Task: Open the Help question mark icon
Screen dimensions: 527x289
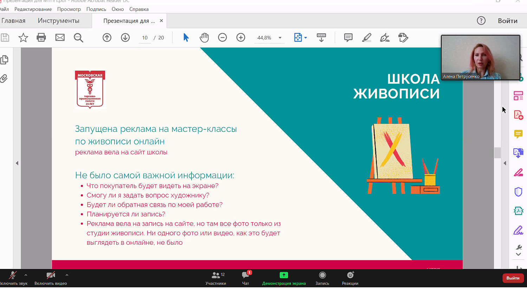Action: tap(481, 21)
